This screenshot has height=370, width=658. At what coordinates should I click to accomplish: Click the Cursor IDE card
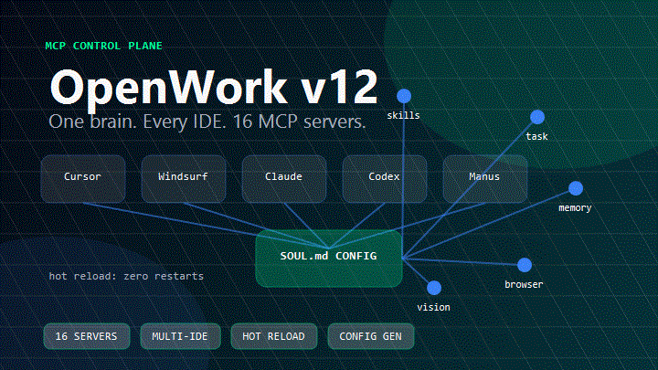coord(83,179)
